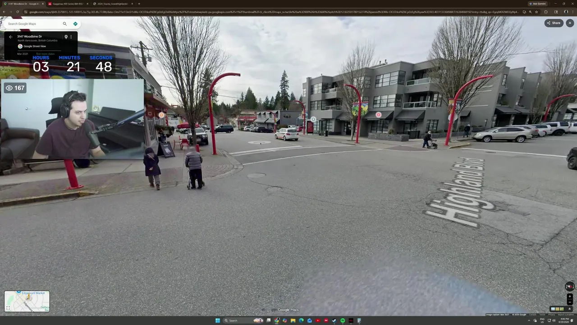Go back using the Street View arrow
The width and height of the screenshot is (577, 325).
click(10, 37)
